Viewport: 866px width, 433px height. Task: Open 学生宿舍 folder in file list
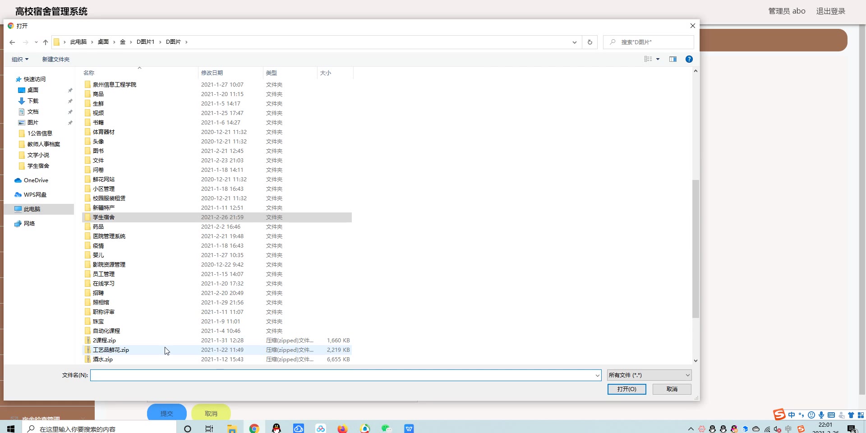point(217,217)
